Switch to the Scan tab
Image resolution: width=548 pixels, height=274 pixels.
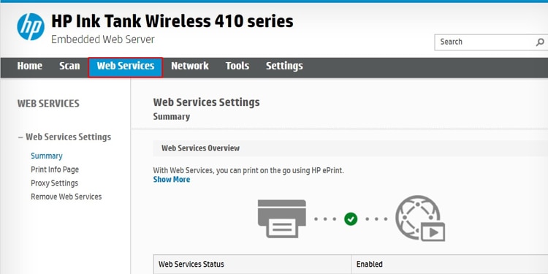click(x=69, y=66)
